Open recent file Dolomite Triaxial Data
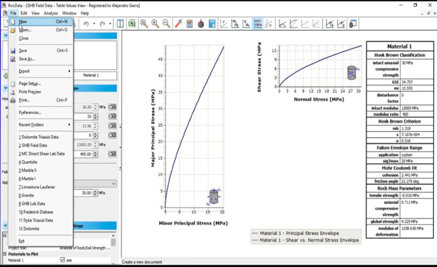 41,137
